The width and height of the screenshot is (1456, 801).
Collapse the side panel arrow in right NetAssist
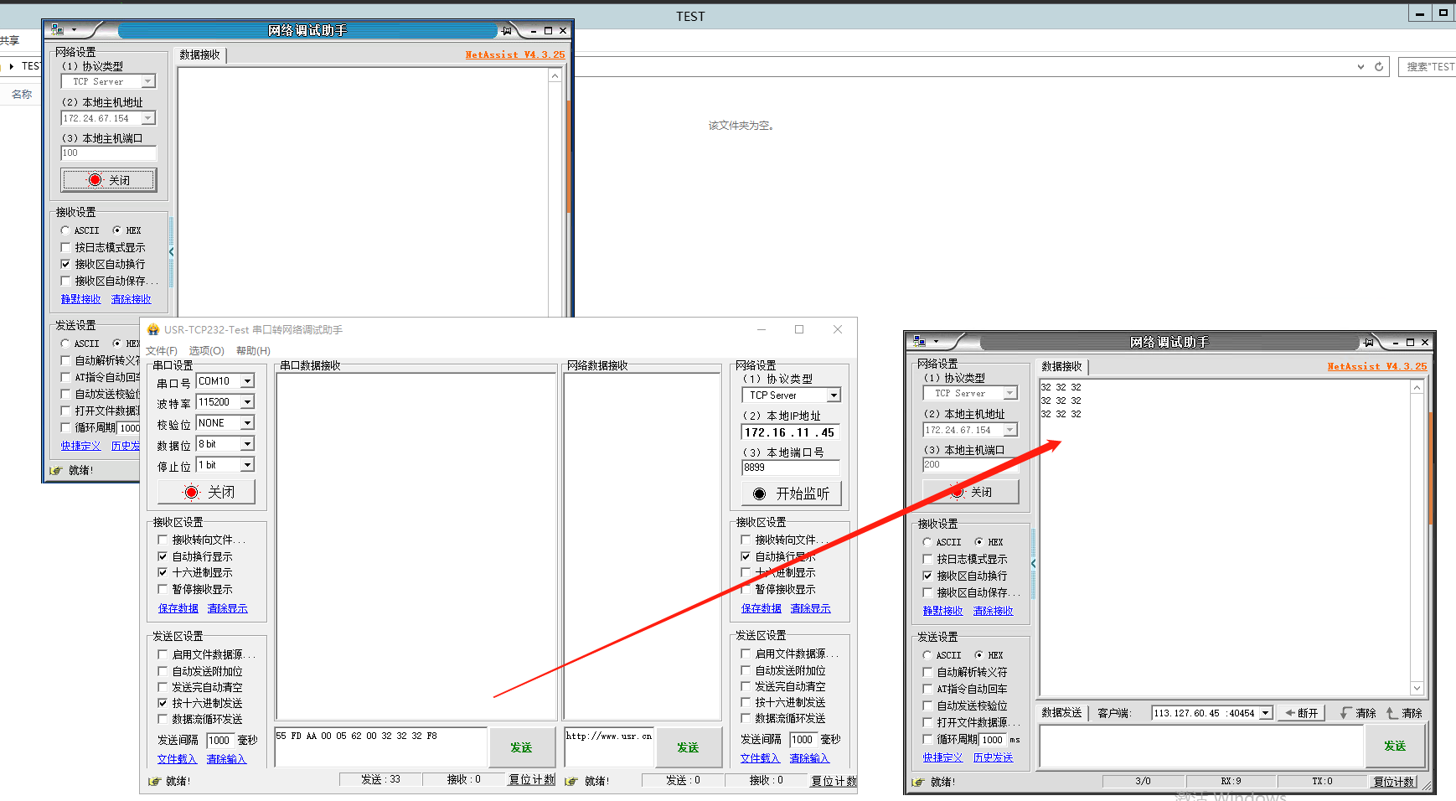pos(1033,564)
